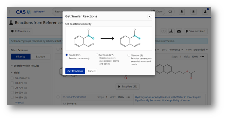The height and width of the screenshot is (119, 225).
Task: Click the combine answer sets icon
Action: (x=163, y=31)
